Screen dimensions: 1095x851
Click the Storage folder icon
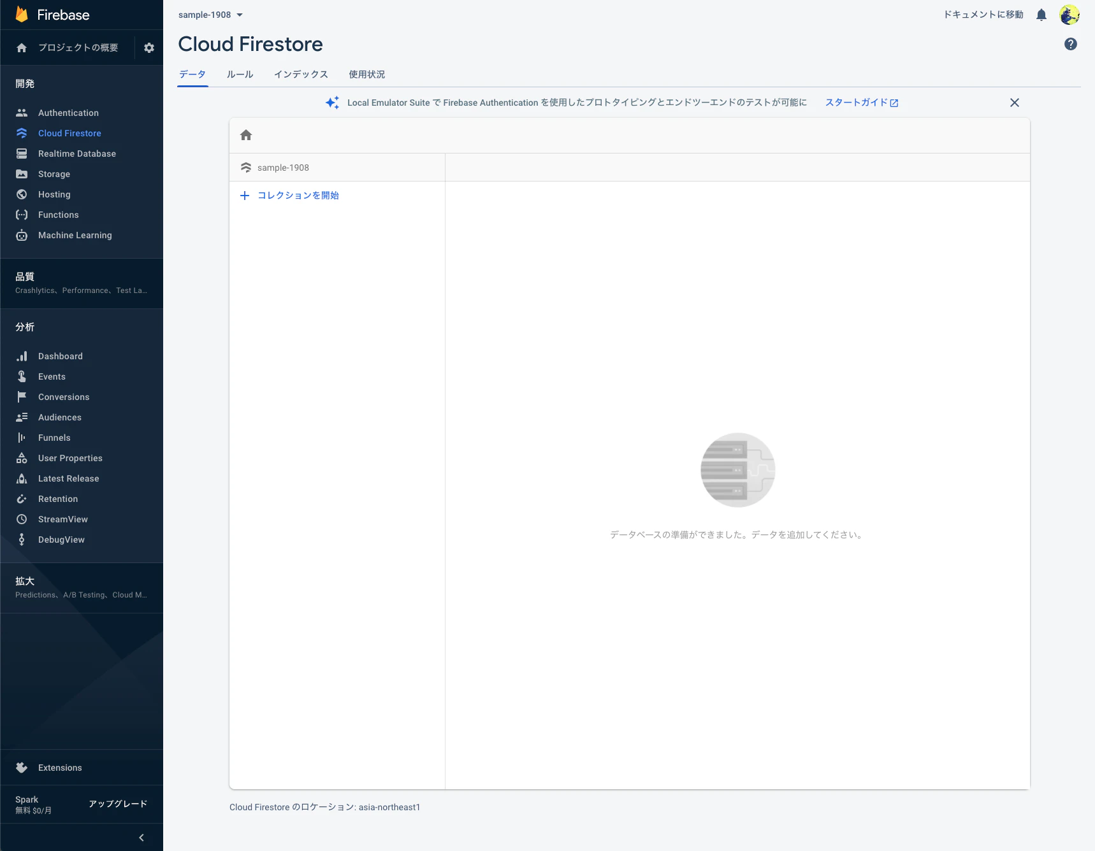tap(22, 174)
